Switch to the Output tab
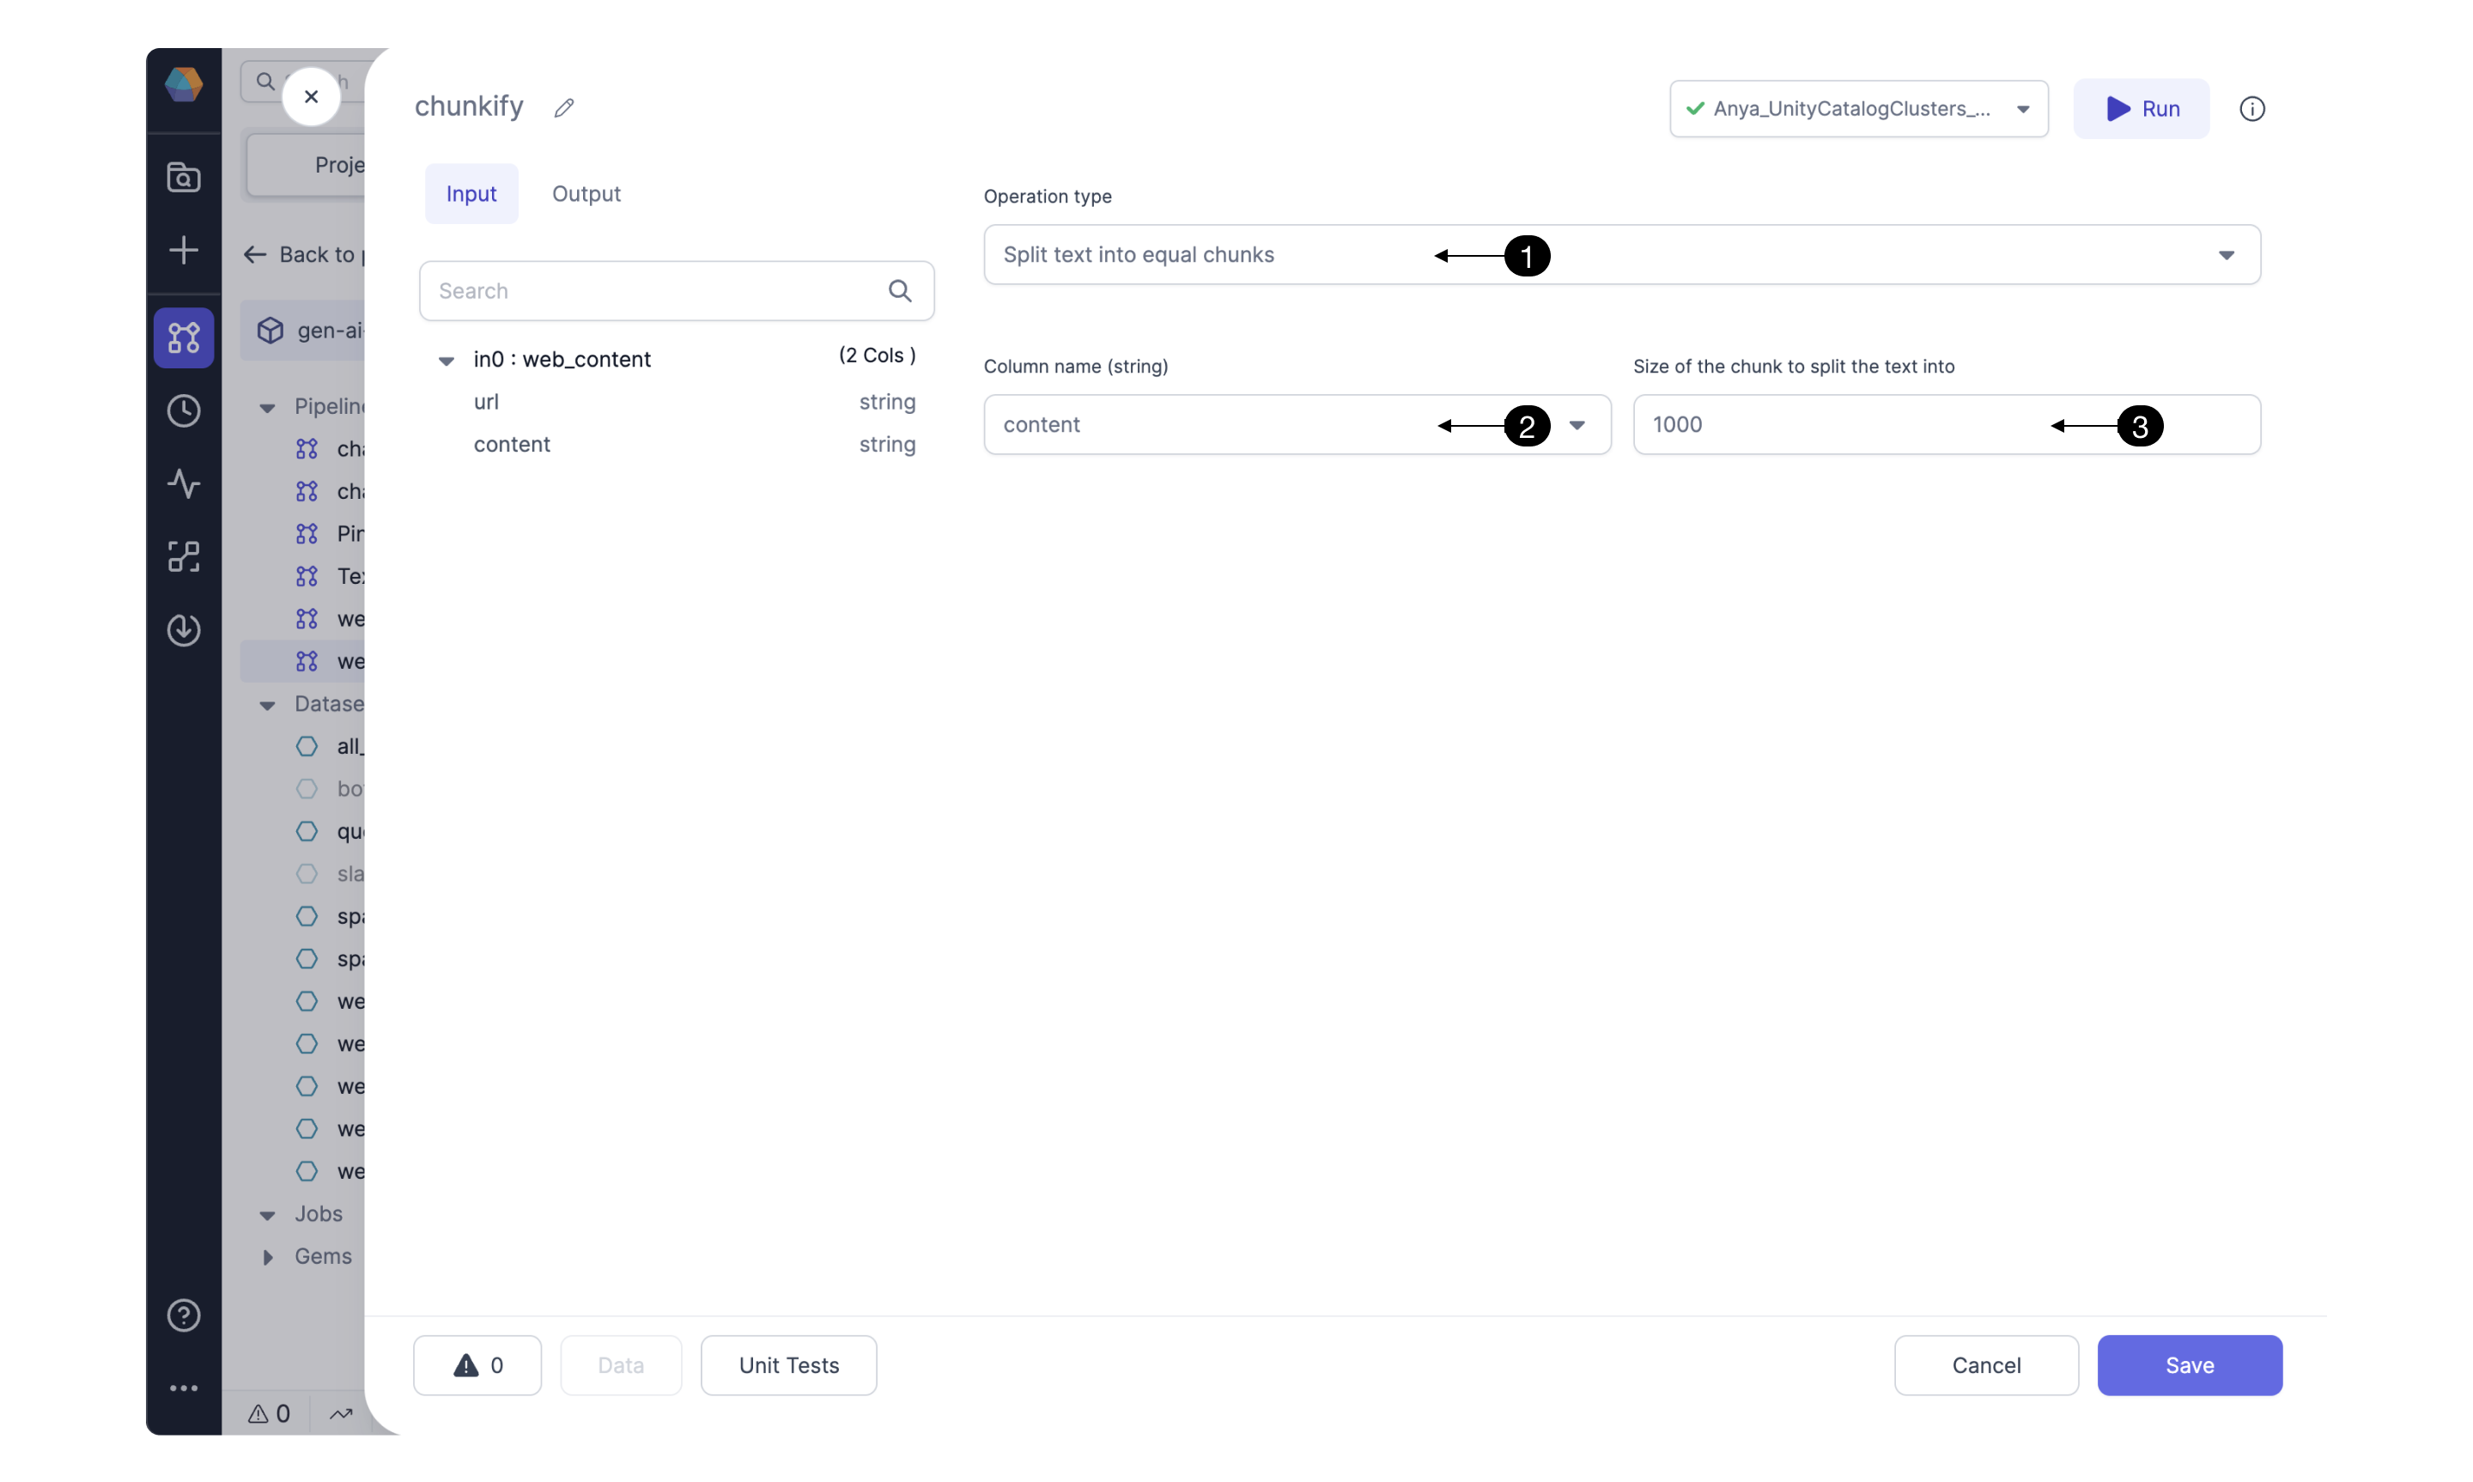2473x1482 pixels. (586, 192)
